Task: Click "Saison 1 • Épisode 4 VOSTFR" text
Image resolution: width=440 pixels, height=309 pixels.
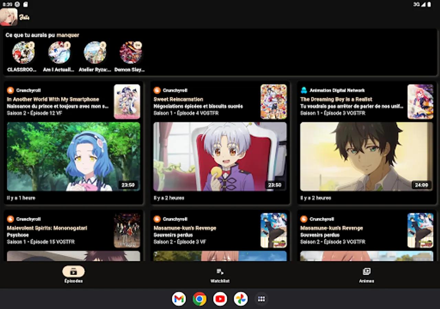Action: coord(186,113)
